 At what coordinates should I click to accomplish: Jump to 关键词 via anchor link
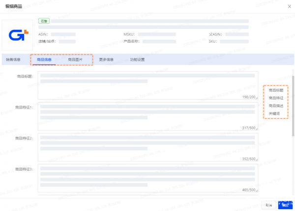click(x=274, y=113)
